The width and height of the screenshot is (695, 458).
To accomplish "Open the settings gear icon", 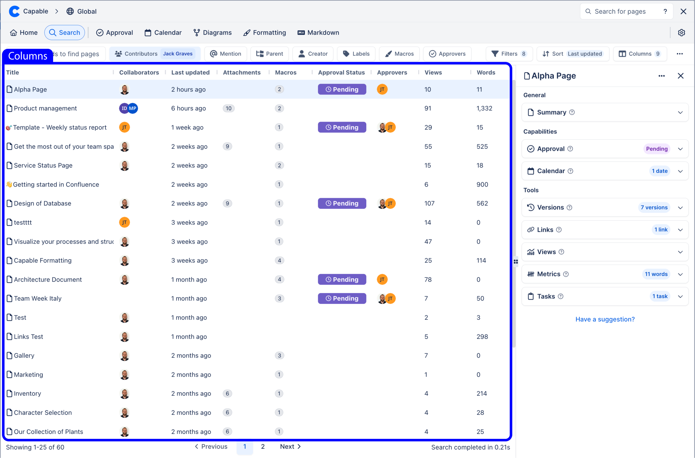I will pyautogui.click(x=681, y=32).
